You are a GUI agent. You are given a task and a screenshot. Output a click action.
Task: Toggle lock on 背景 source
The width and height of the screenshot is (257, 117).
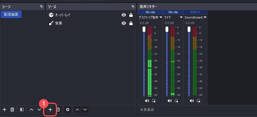point(131,23)
